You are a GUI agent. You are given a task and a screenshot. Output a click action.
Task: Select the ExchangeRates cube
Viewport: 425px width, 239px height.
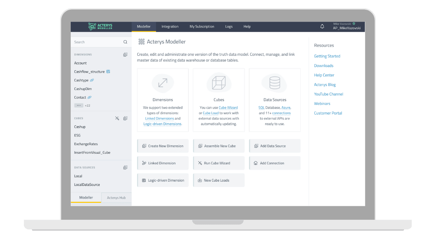[x=86, y=144]
